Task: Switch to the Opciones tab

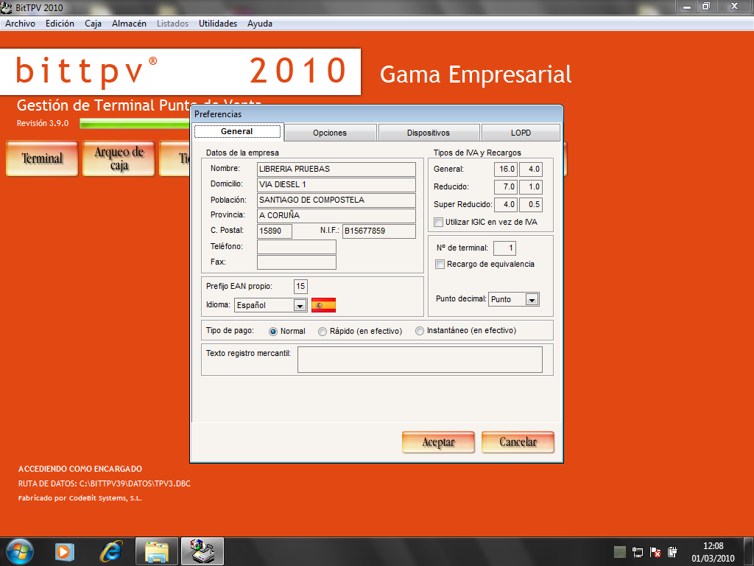Action: pos(330,133)
